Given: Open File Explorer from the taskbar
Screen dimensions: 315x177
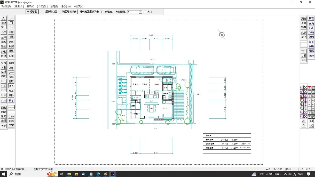Looking at the screenshot, I should (x=69, y=174).
